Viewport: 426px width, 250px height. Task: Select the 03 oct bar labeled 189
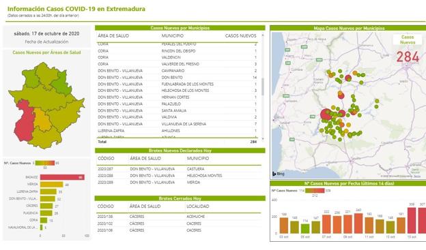(x=284, y=225)
